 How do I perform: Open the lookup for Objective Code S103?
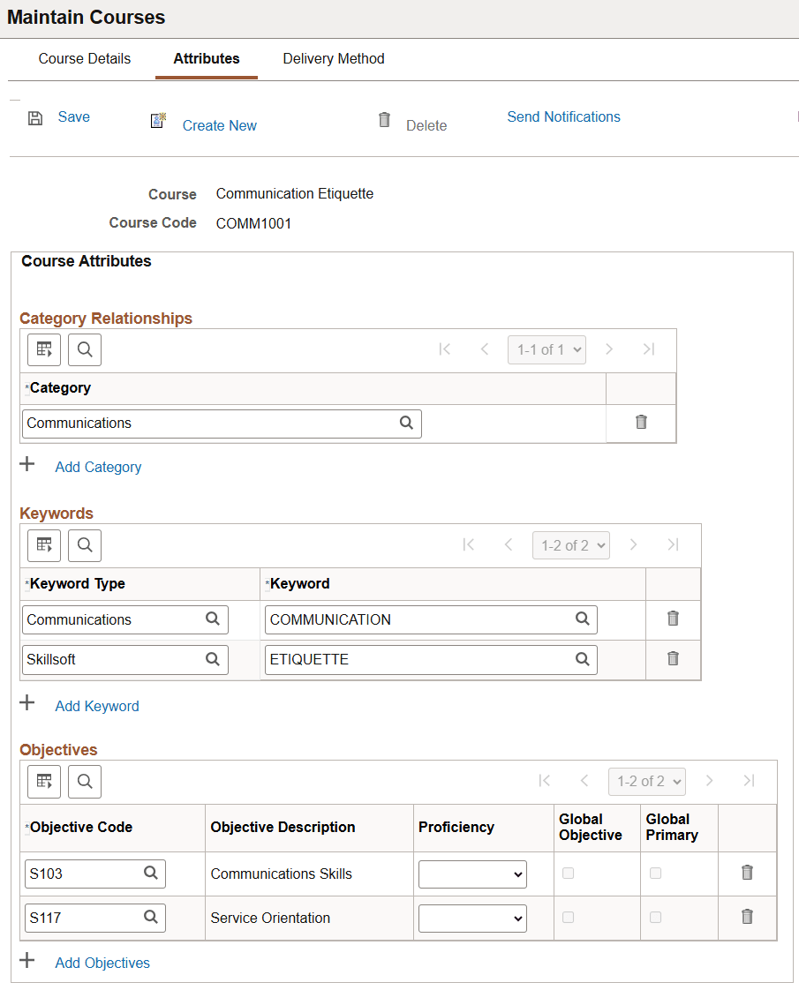(x=149, y=873)
